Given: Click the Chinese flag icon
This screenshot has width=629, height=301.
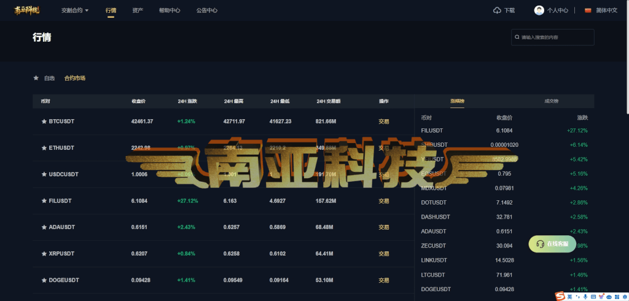Looking at the screenshot, I should 588,10.
